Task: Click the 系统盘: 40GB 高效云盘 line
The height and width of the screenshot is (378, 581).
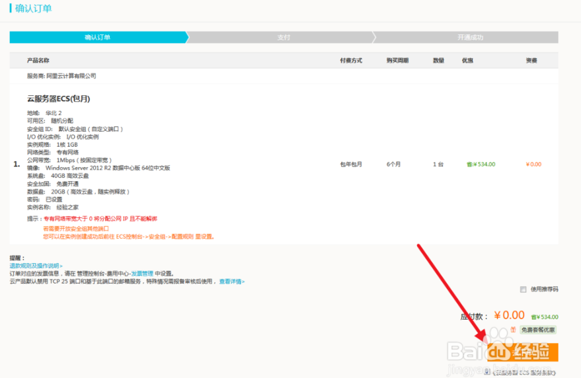Action: coord(58,176)
